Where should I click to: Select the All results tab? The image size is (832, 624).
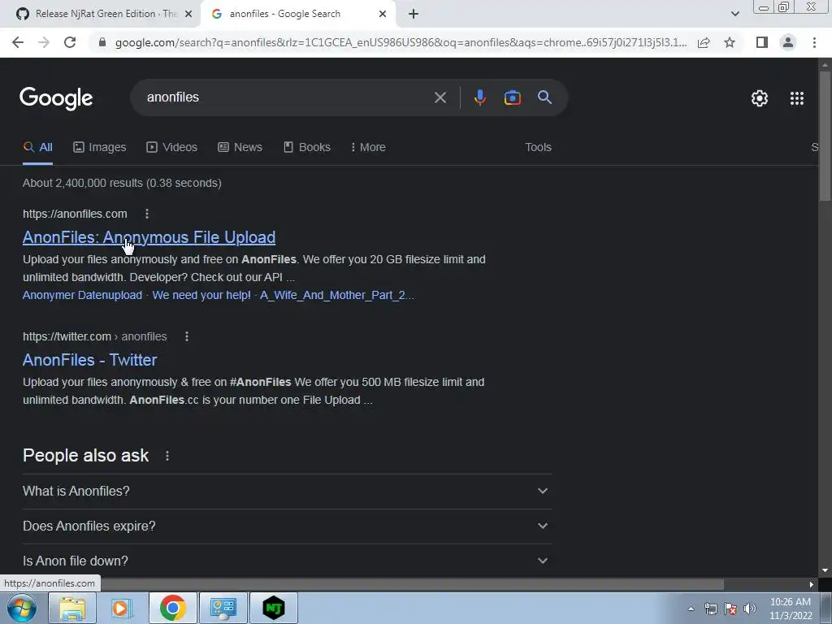pyautogui.click(x=37, y=148)
